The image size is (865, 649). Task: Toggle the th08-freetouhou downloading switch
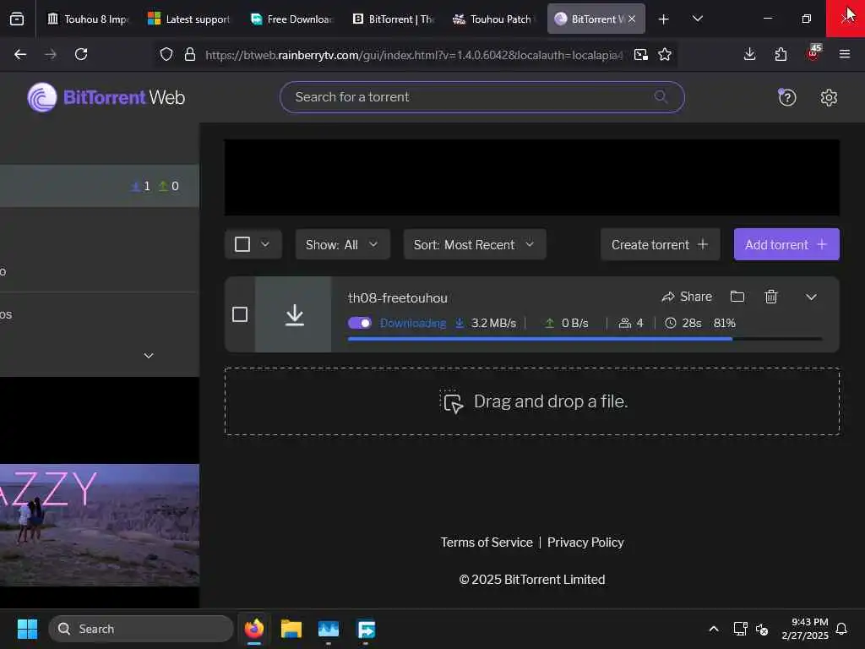(x=360, y=323)
